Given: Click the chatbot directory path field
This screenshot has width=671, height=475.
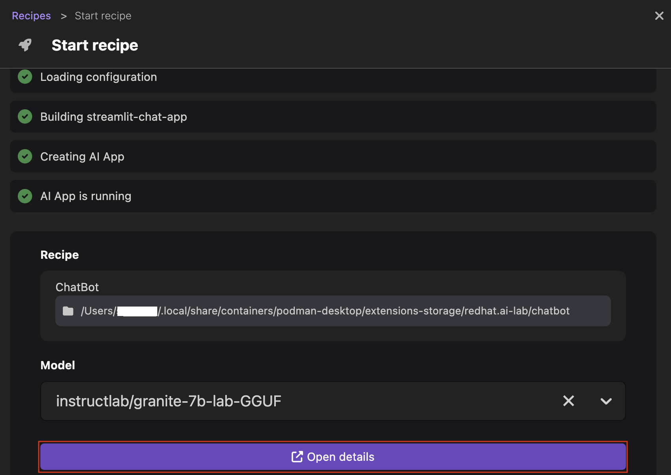Looking at the screenshot, I should tap(333, 311).
